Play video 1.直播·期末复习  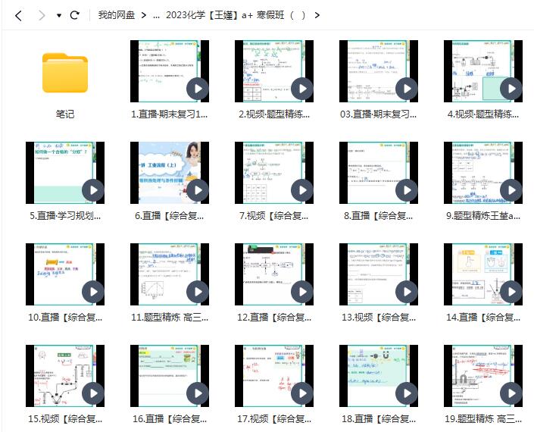[x=198, y=89]
